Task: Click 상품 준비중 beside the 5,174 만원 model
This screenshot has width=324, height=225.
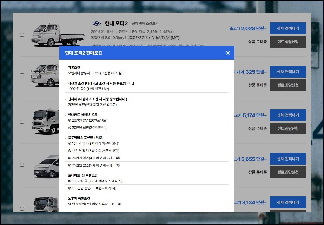Action: [x=257, y=129]
